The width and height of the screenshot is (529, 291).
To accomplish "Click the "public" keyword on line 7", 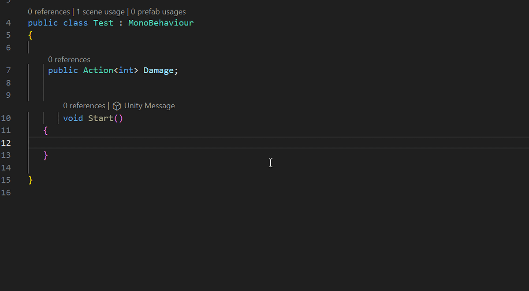I will tap(63, 70).
